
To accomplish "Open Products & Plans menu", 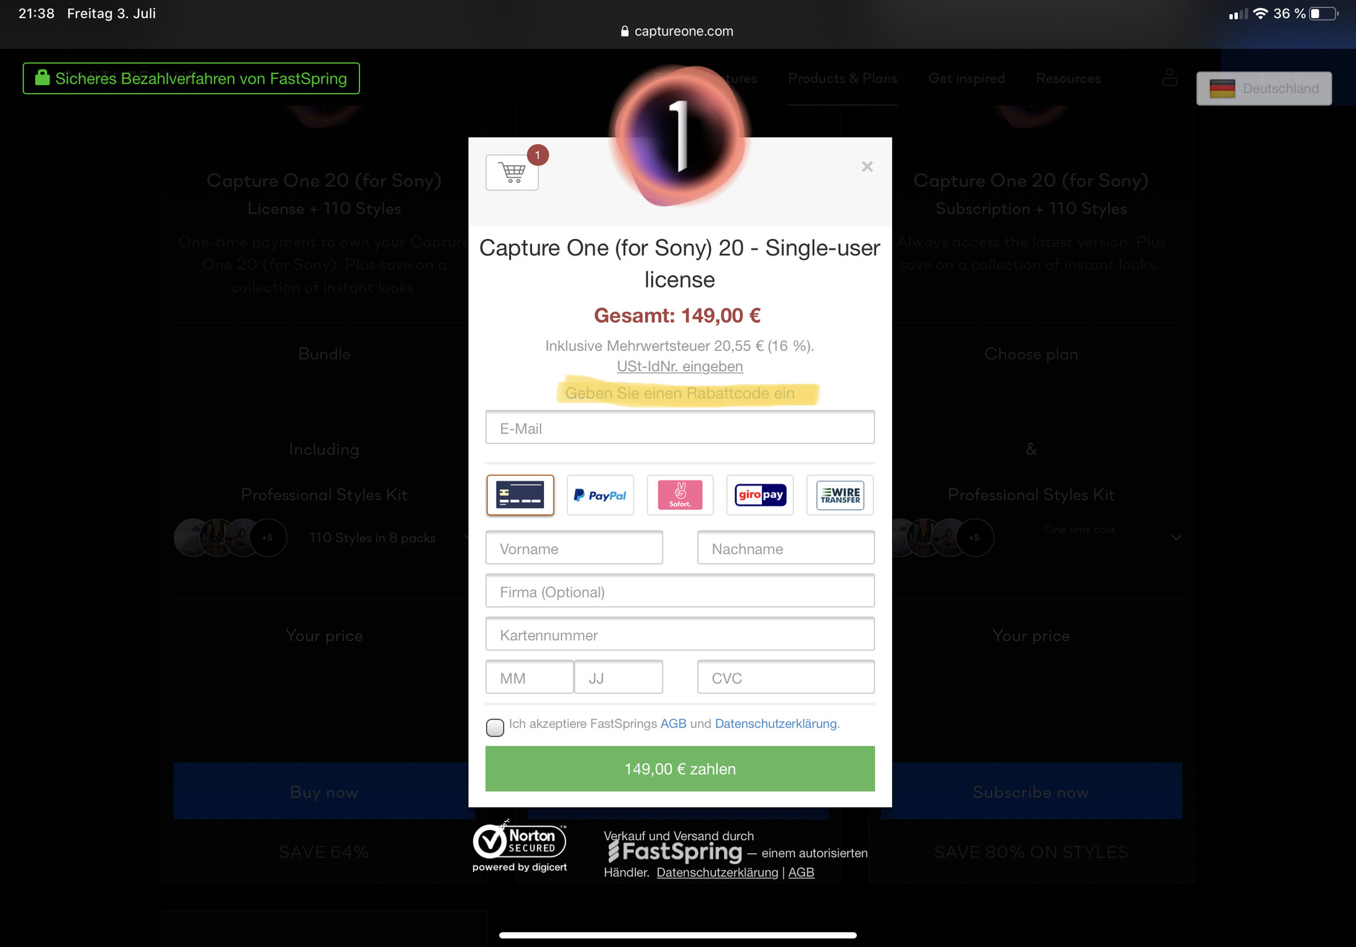I will tap(842, 78).
